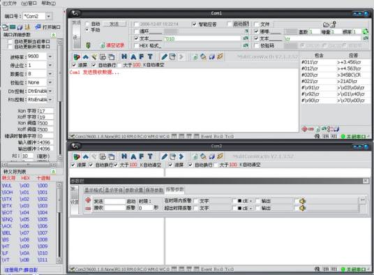Open the 端口号 Com2 dropdown

pyautogui.click(x=48, y=16)
